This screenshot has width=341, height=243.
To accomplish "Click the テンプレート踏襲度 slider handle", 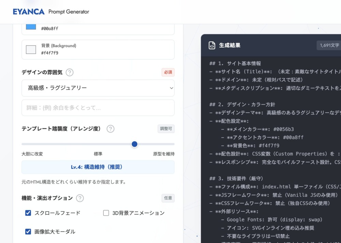I will click(134, 144).
